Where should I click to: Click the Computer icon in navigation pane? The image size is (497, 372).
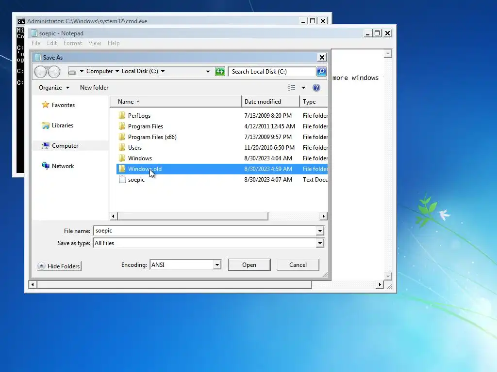[46, 145]
